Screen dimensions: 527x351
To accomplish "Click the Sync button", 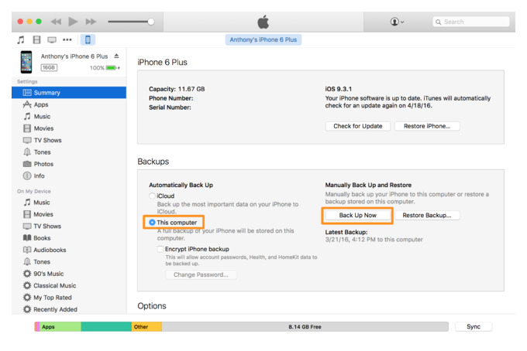I will 474,326.
